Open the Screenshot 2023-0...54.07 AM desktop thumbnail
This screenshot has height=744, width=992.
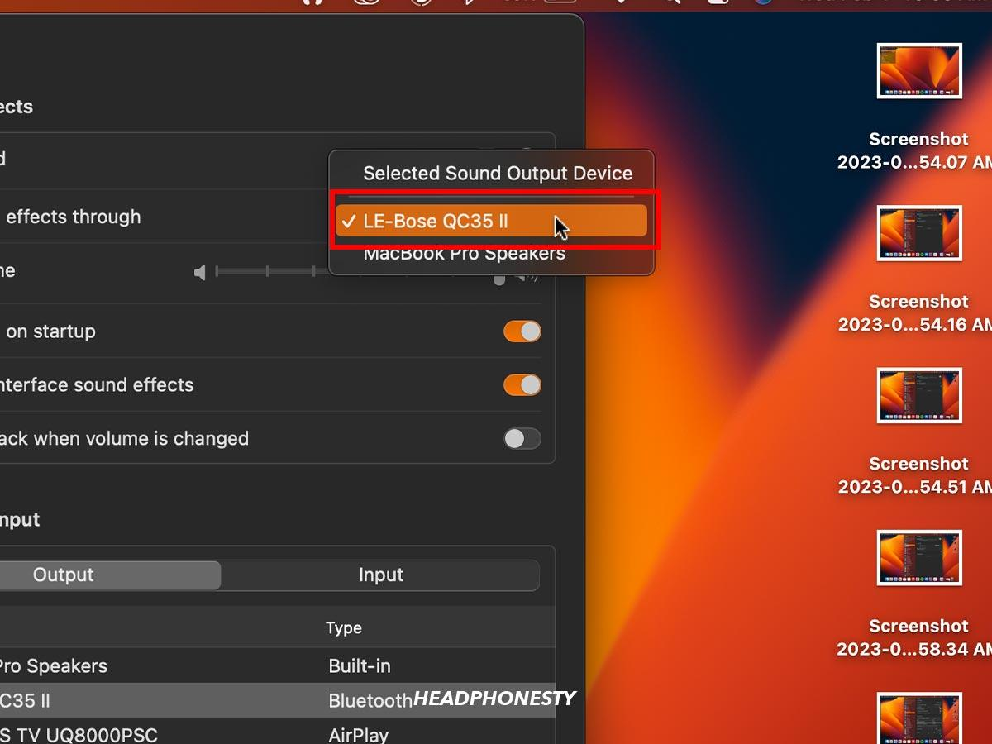pos(918,71)
